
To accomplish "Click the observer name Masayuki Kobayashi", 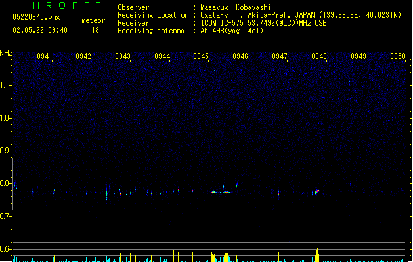I will point(236,7).
